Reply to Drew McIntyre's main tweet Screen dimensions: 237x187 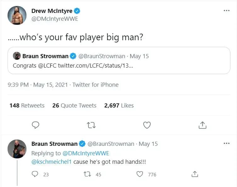pyautogui.click(x=36, y=125)
